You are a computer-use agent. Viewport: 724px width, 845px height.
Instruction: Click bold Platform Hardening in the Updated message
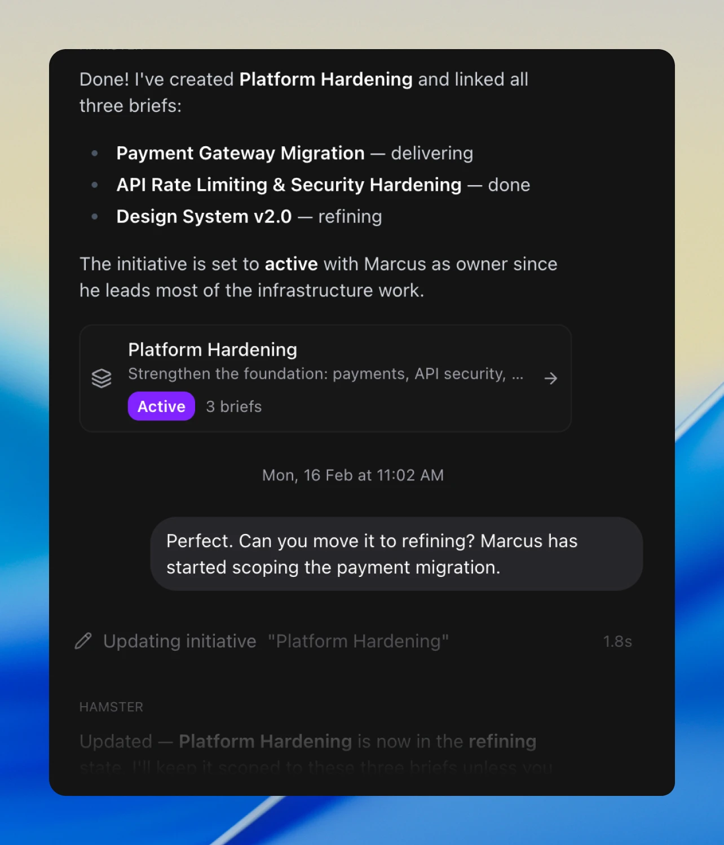(x=265, y=742)
